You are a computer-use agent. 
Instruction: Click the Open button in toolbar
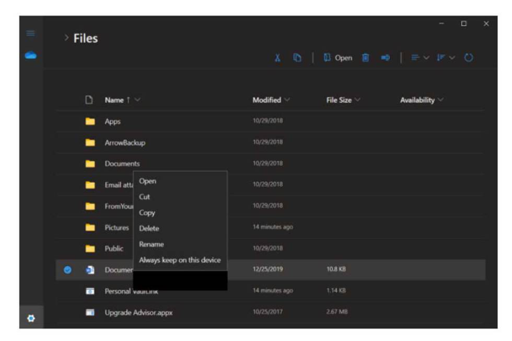tap(338, 58)
